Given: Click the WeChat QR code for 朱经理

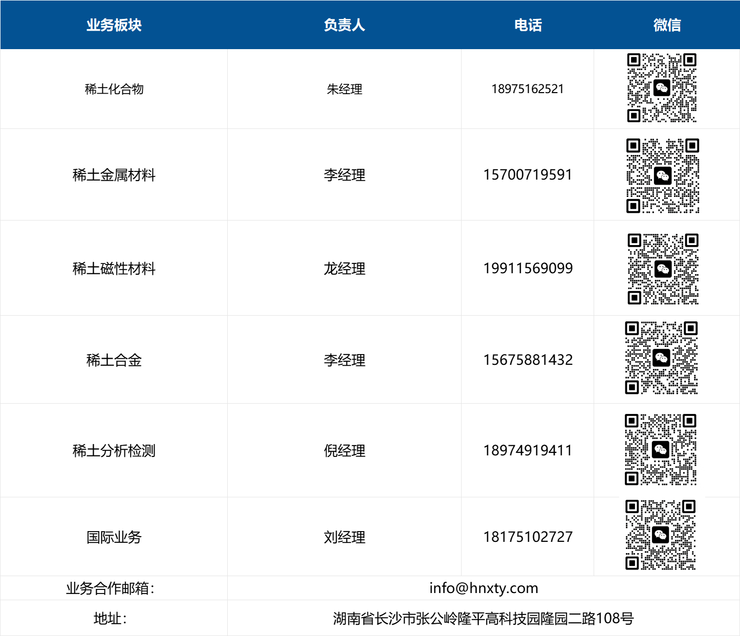Looking at the screenshot, I should [x=662, y=88].
